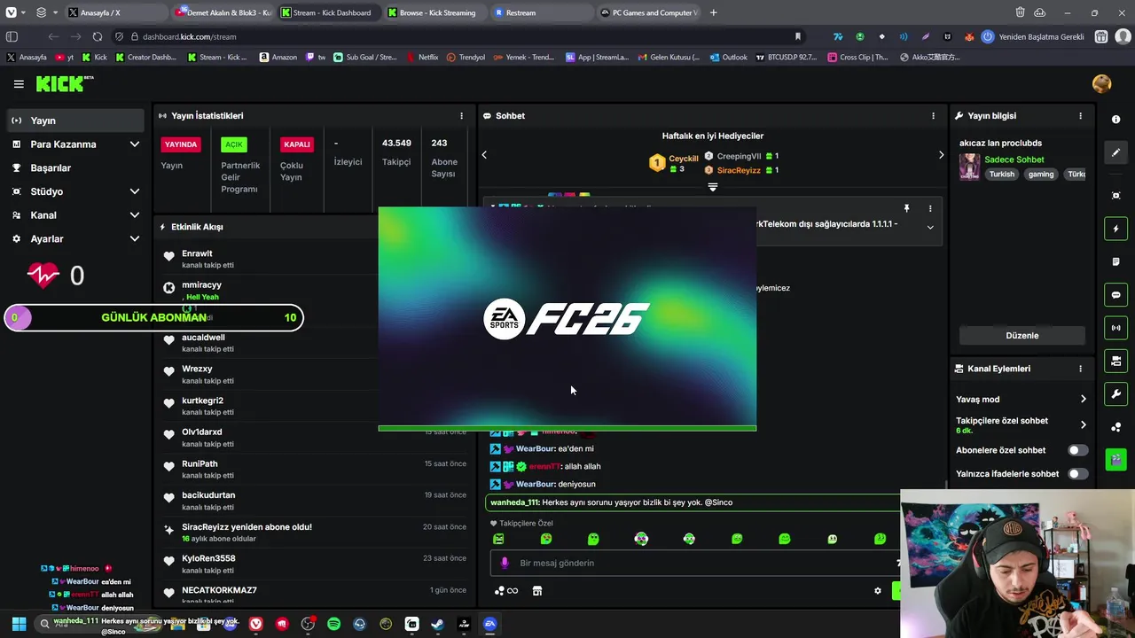The width and height of the screenshot is (1135, 638).
Task: Click the pin icon on the pinned chat message
Action: click(906, 208)
